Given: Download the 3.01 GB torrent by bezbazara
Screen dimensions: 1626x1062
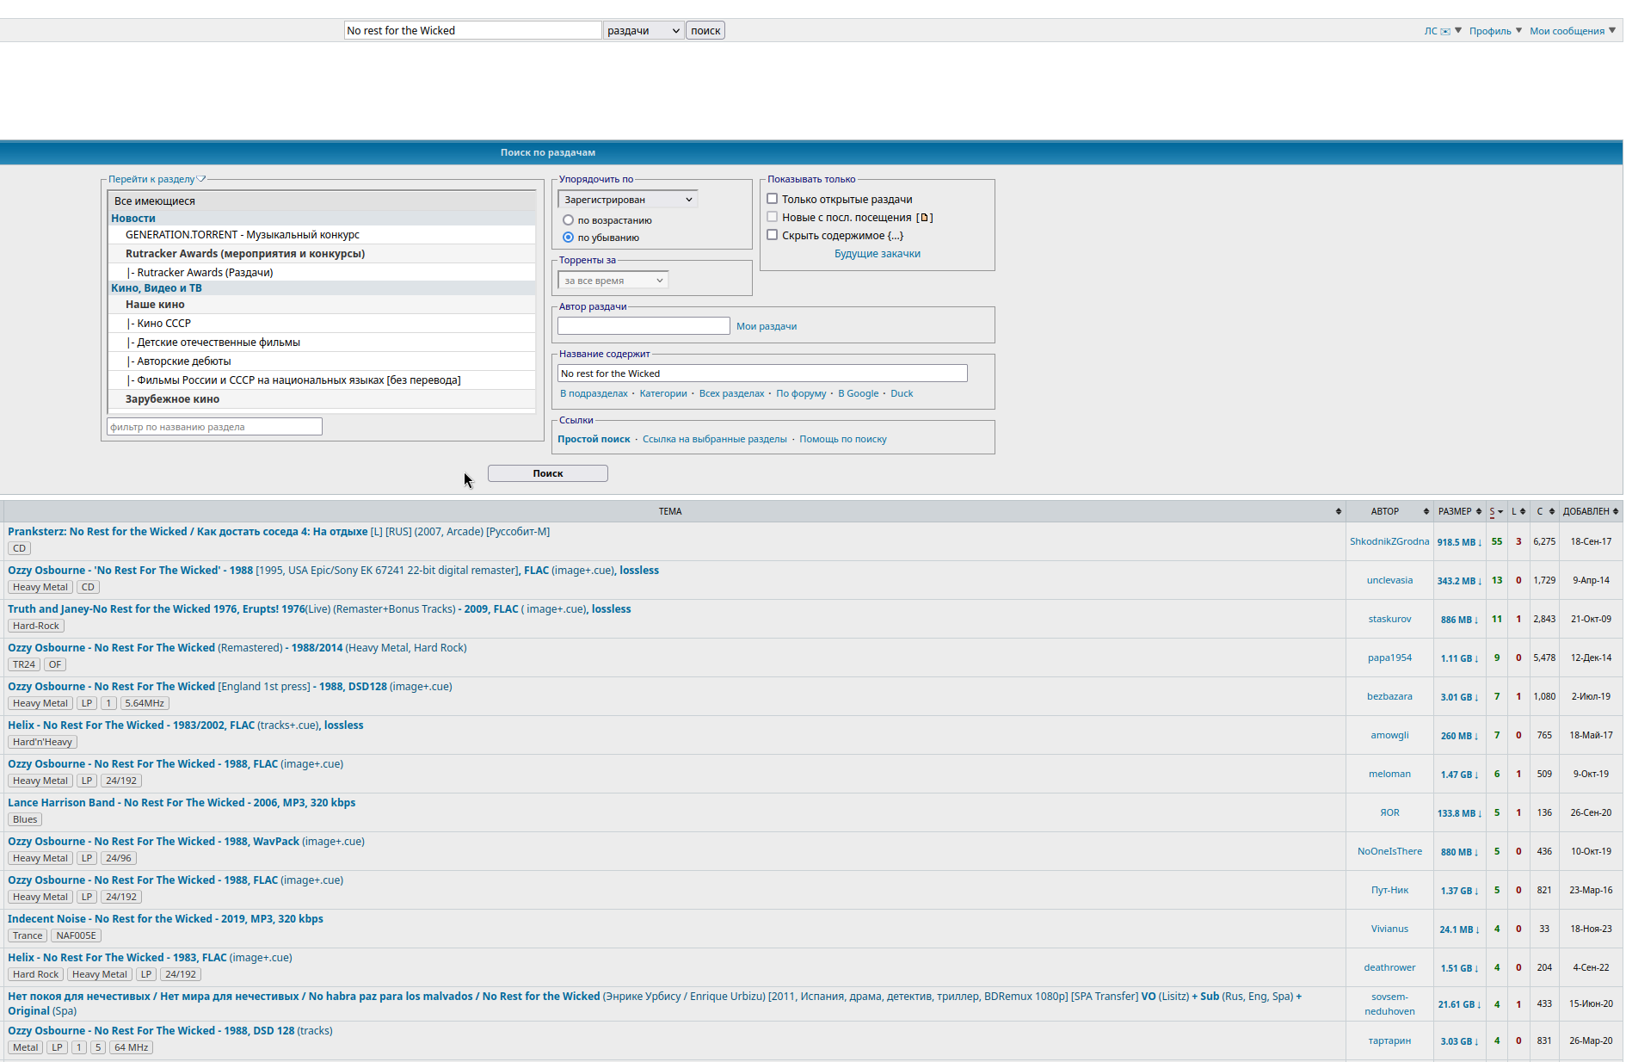Looking at the screenshot, I should pos(1459,697).
